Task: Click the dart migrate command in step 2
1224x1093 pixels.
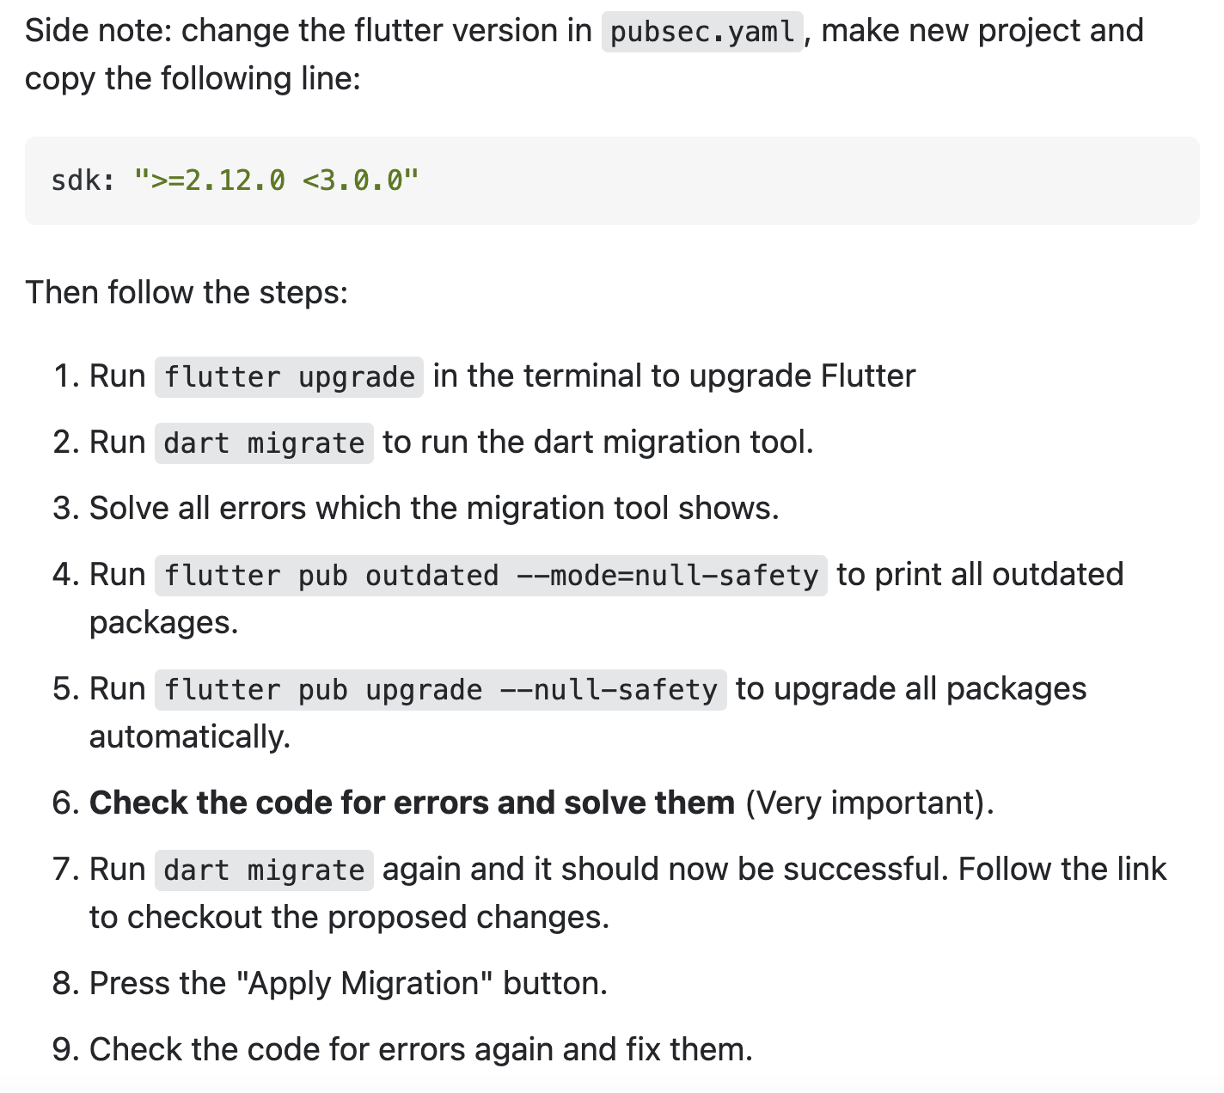Action: (264, 443)
